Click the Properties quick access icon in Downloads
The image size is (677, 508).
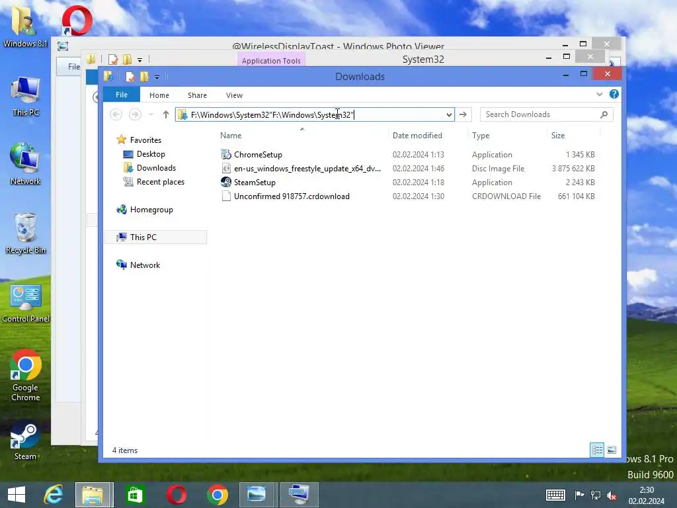130,77
